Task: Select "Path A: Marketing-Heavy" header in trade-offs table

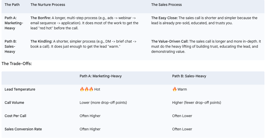Action: (x=101, y=76)
